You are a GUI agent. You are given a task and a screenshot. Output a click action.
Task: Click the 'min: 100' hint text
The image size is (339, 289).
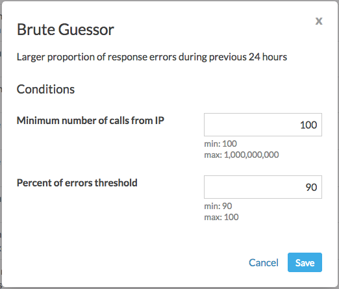[x=221, y=144]
